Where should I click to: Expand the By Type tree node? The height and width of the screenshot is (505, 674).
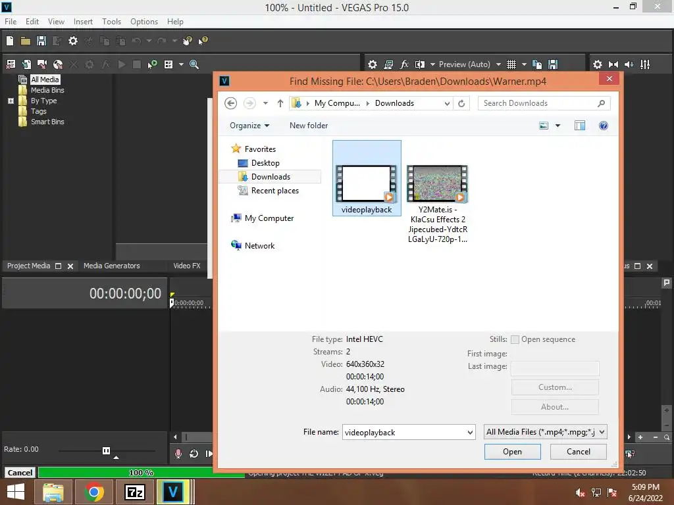(x=11, y=101)
